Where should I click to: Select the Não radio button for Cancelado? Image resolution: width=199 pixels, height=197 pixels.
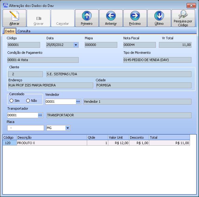28,101
